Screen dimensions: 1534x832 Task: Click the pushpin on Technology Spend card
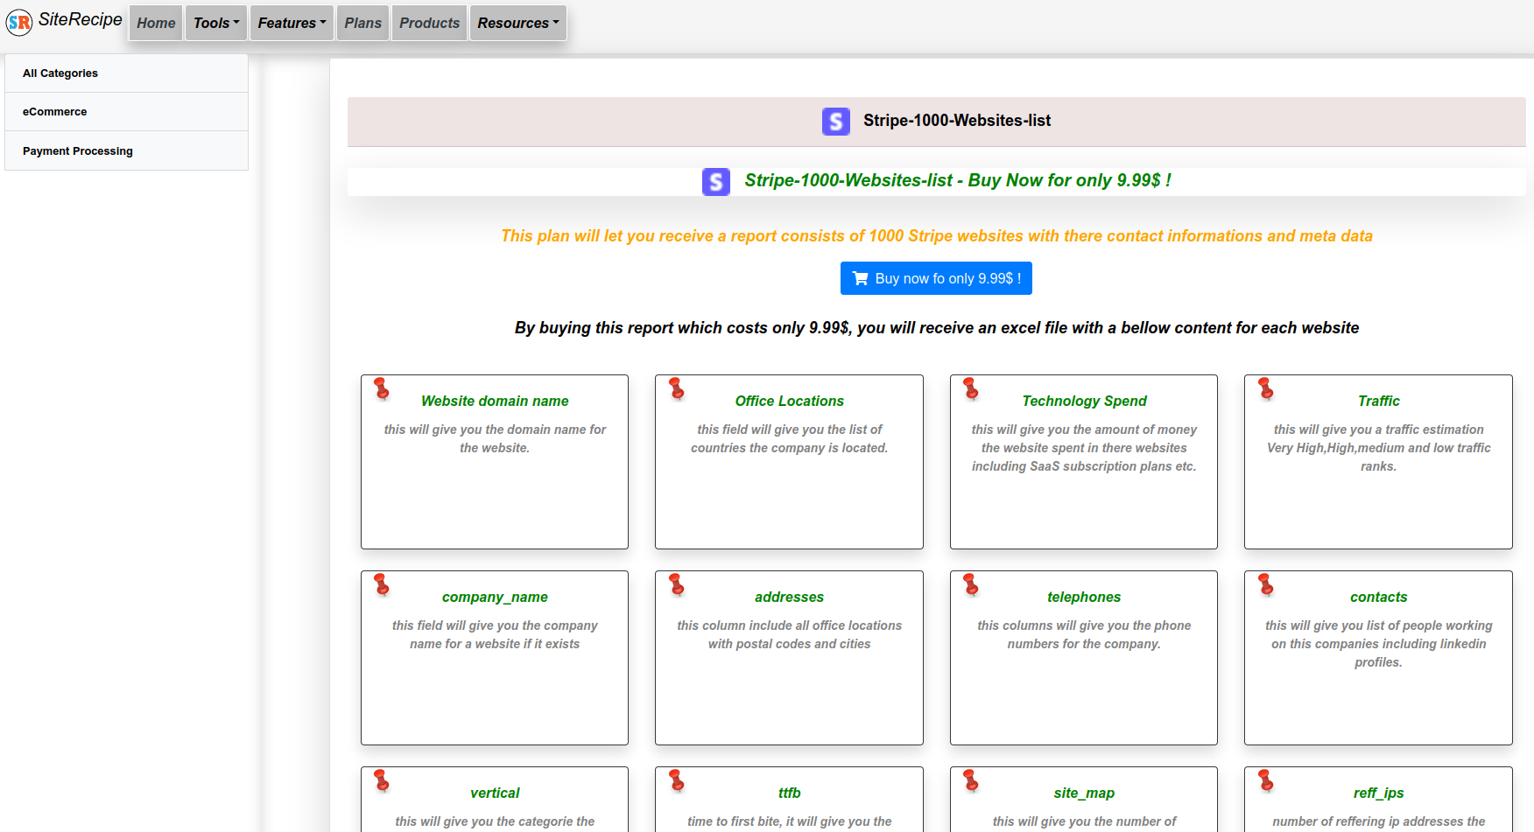tap(971, 388)
